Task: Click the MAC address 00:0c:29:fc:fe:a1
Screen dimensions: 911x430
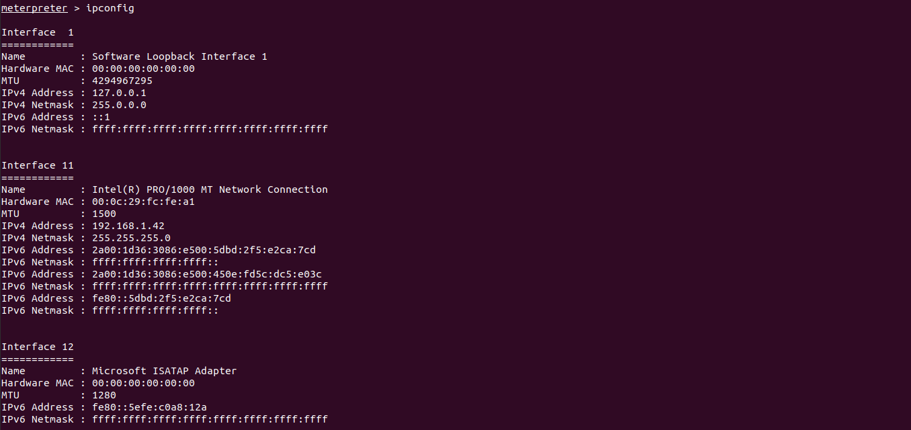Action: click(143, 202)
